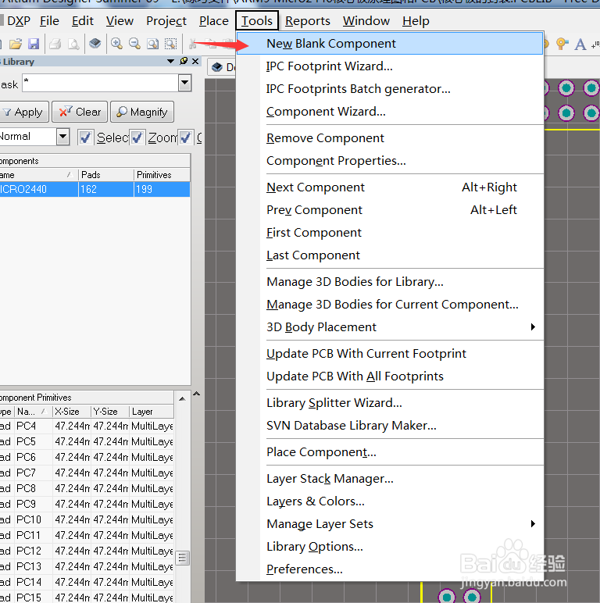Click into the Mask input field
Viewport: 600px width, 603px height.
101,83
